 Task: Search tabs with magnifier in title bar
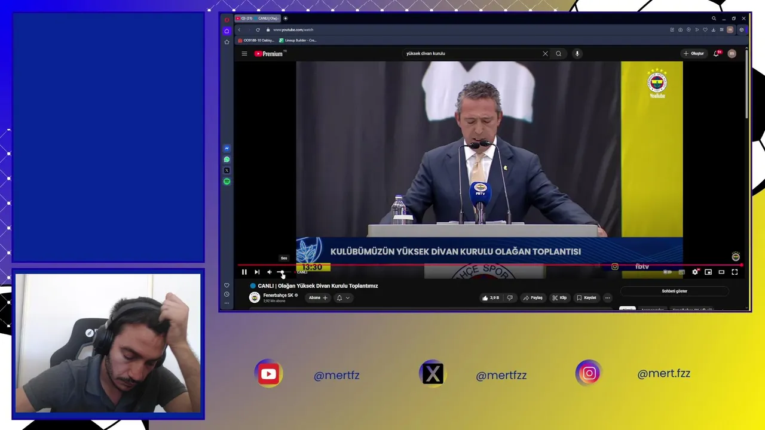click(x=714, y=19)
